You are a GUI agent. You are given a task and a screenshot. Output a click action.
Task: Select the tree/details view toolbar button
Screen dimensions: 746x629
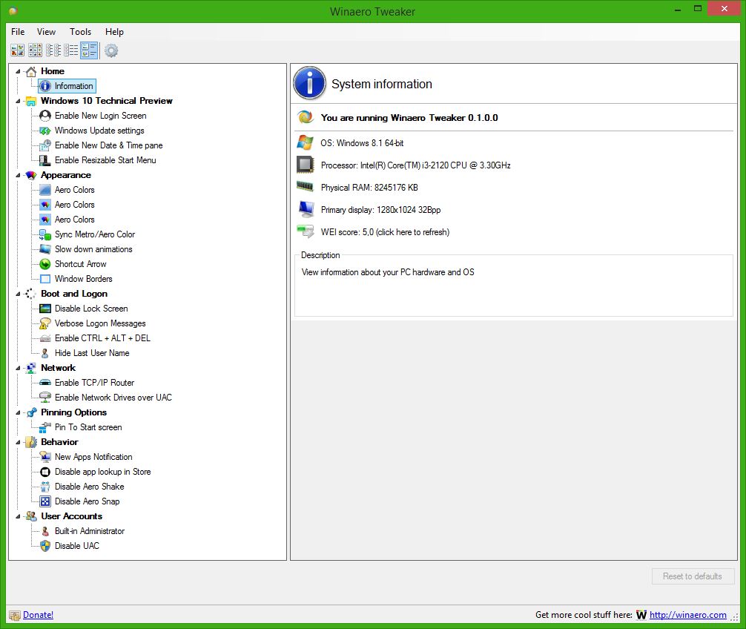(x=89, y=50)
